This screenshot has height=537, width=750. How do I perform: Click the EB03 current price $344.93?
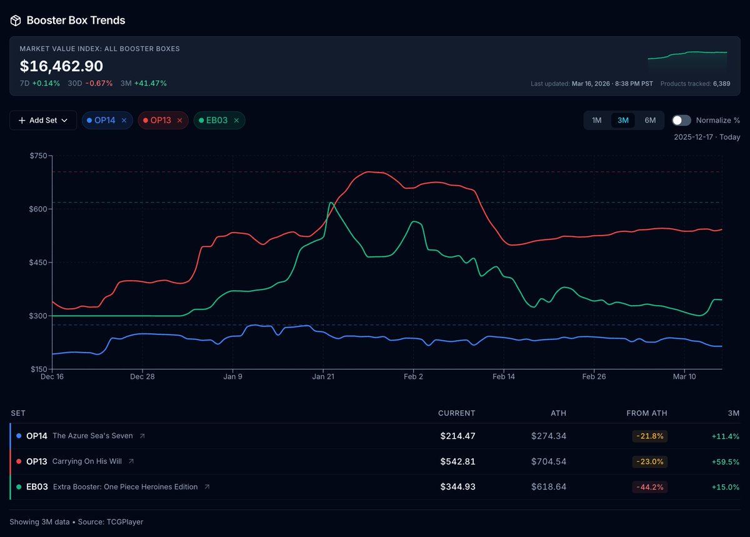coord(458,487)
